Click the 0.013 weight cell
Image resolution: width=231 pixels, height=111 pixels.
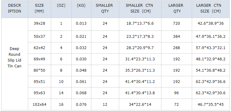pos(81,23)
